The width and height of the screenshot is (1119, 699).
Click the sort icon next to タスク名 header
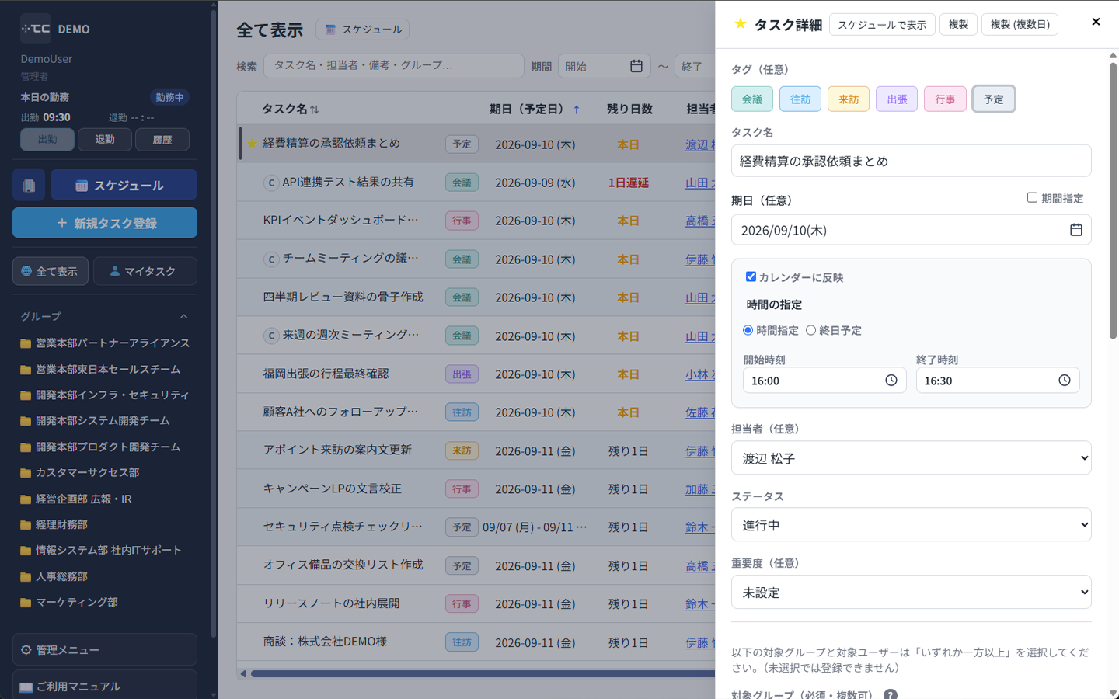point(314,110)
